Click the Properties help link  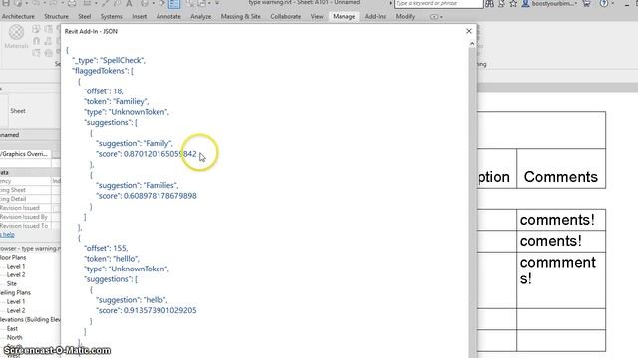point(7,235)
